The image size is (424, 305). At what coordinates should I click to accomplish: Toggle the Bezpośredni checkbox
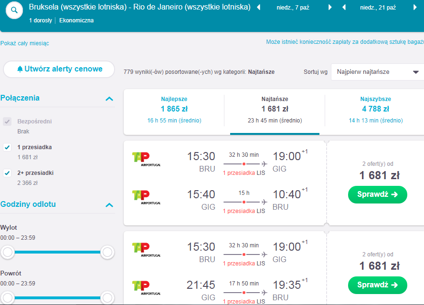tap(7, 122)
